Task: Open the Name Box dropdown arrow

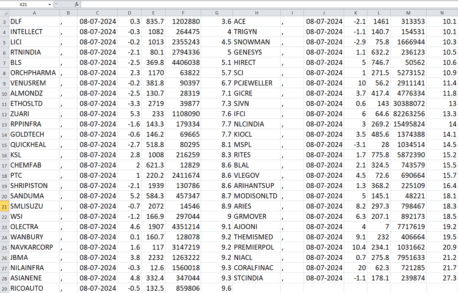Action: pos(50,5)
